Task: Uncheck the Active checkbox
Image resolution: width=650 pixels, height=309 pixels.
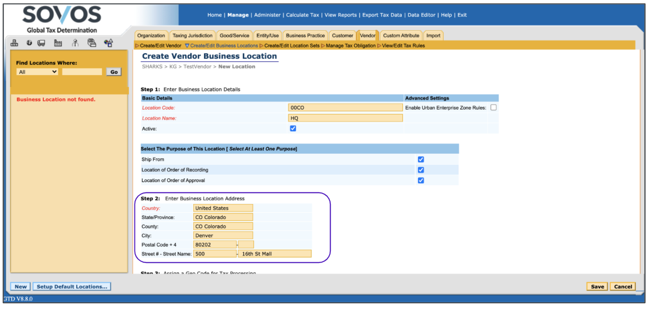Action: tap(293, 129)
